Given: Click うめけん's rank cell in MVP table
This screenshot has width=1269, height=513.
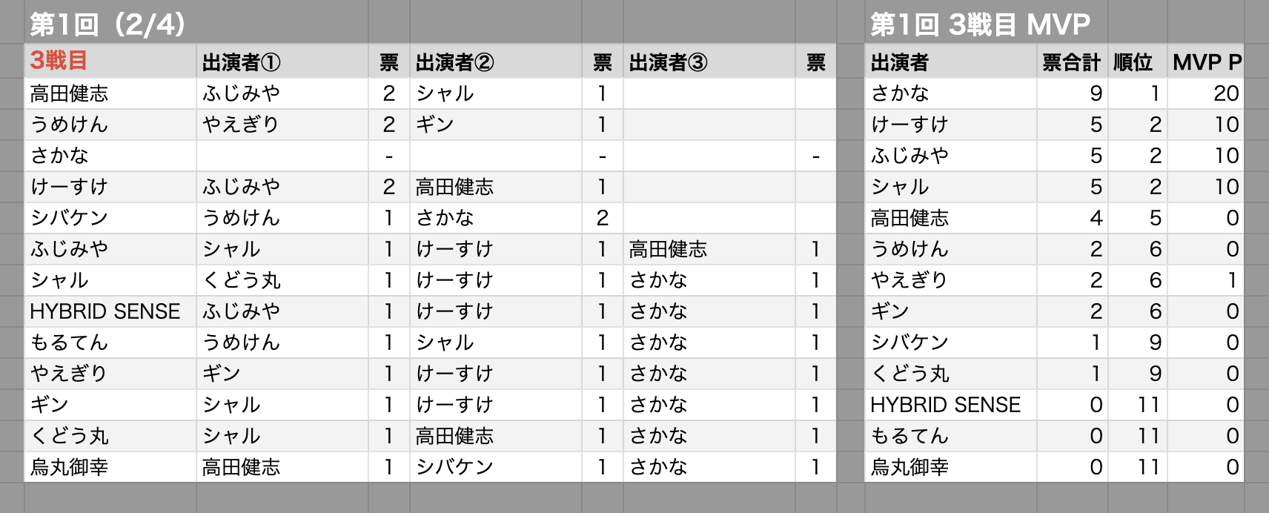Looking at the screenshot, I should (1137, 249).
